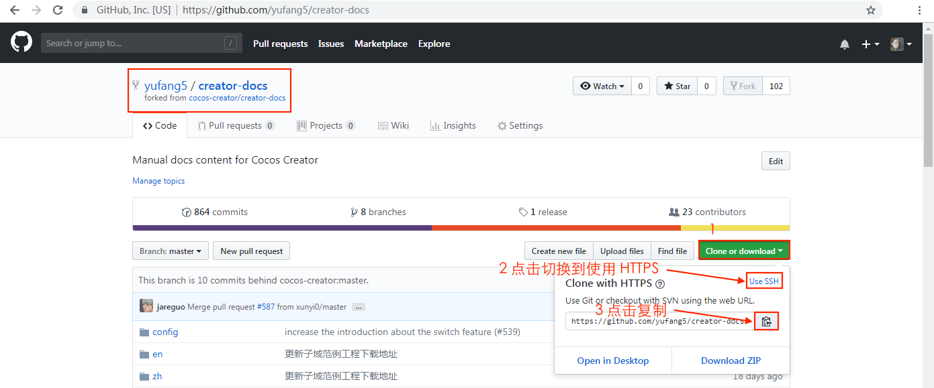This screenshot has width=934, height=388.
Task: Click the clone URL text field
Action: tap(660, 322)
